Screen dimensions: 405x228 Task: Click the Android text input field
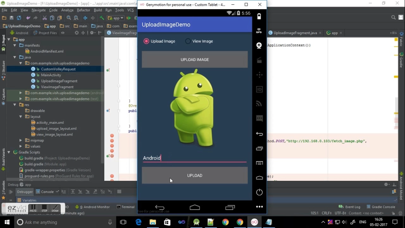click(x=195, y=158)
